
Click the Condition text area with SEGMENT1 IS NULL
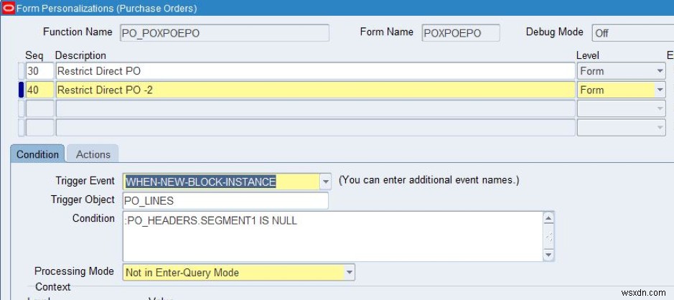(x=333, y=236)
